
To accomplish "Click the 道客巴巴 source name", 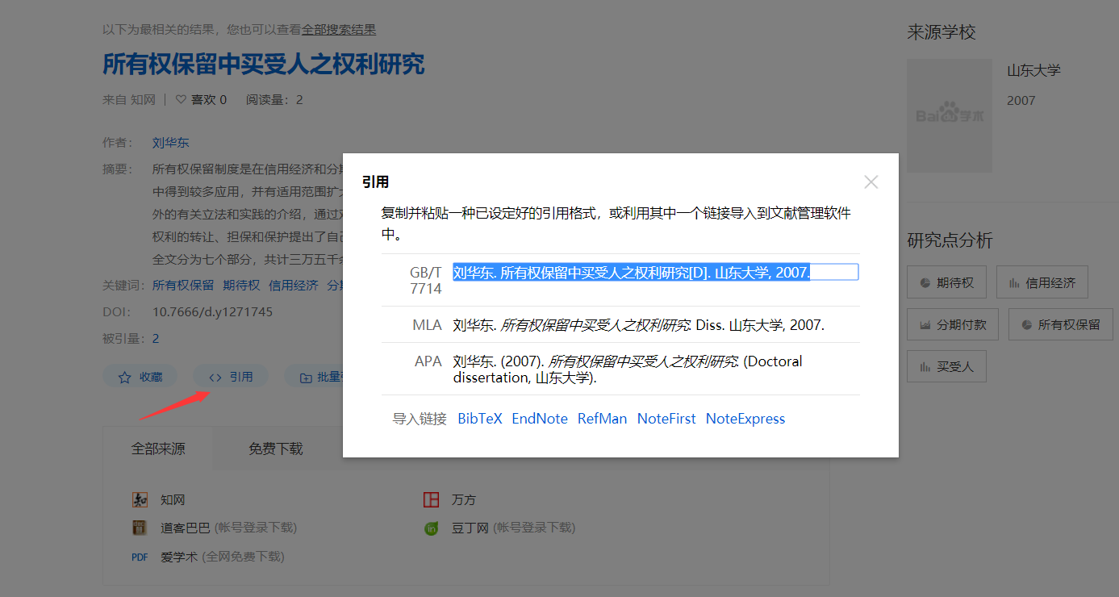I will 185,528.
